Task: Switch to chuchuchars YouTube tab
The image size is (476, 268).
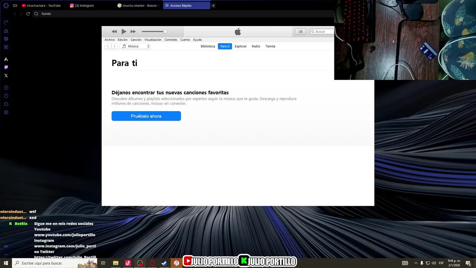Action: pyautogui.click(x=41, y=6)
